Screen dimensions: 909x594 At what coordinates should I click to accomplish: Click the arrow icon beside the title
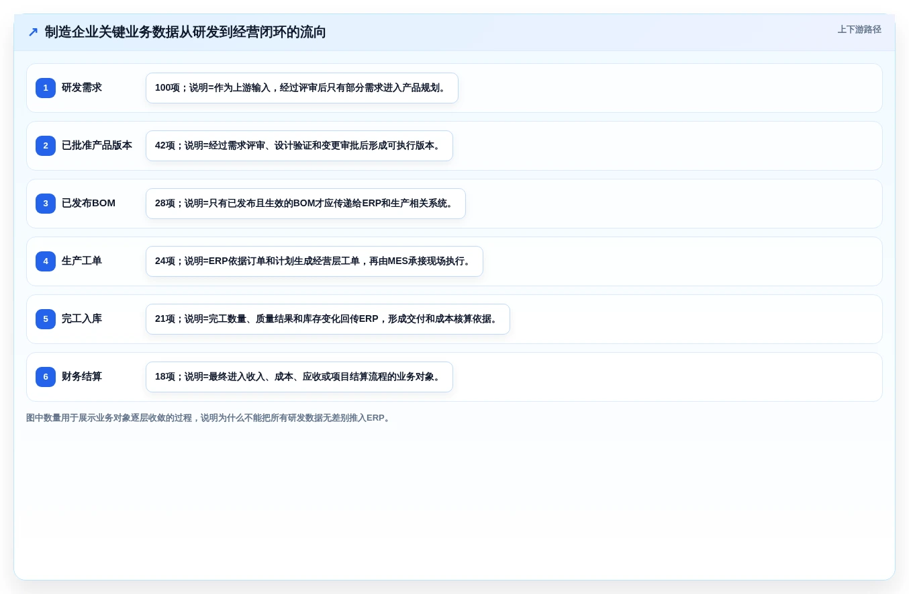[33, 32]
